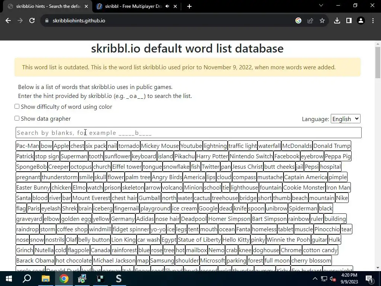Viewport: 381px width, 286px height.
Task: Switch to the skribbl.io hints tab
Action: pyautogui.click(x=48, y=6)
